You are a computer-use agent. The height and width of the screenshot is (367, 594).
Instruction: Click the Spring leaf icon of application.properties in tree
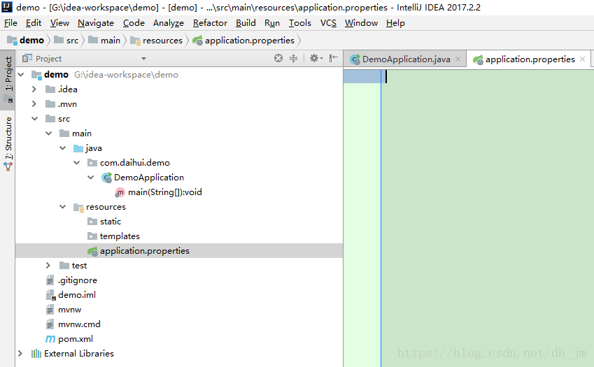(92, 251)
